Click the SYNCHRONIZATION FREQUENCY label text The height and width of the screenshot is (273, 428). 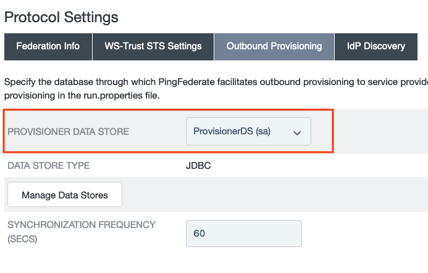[x=82, y=225]
